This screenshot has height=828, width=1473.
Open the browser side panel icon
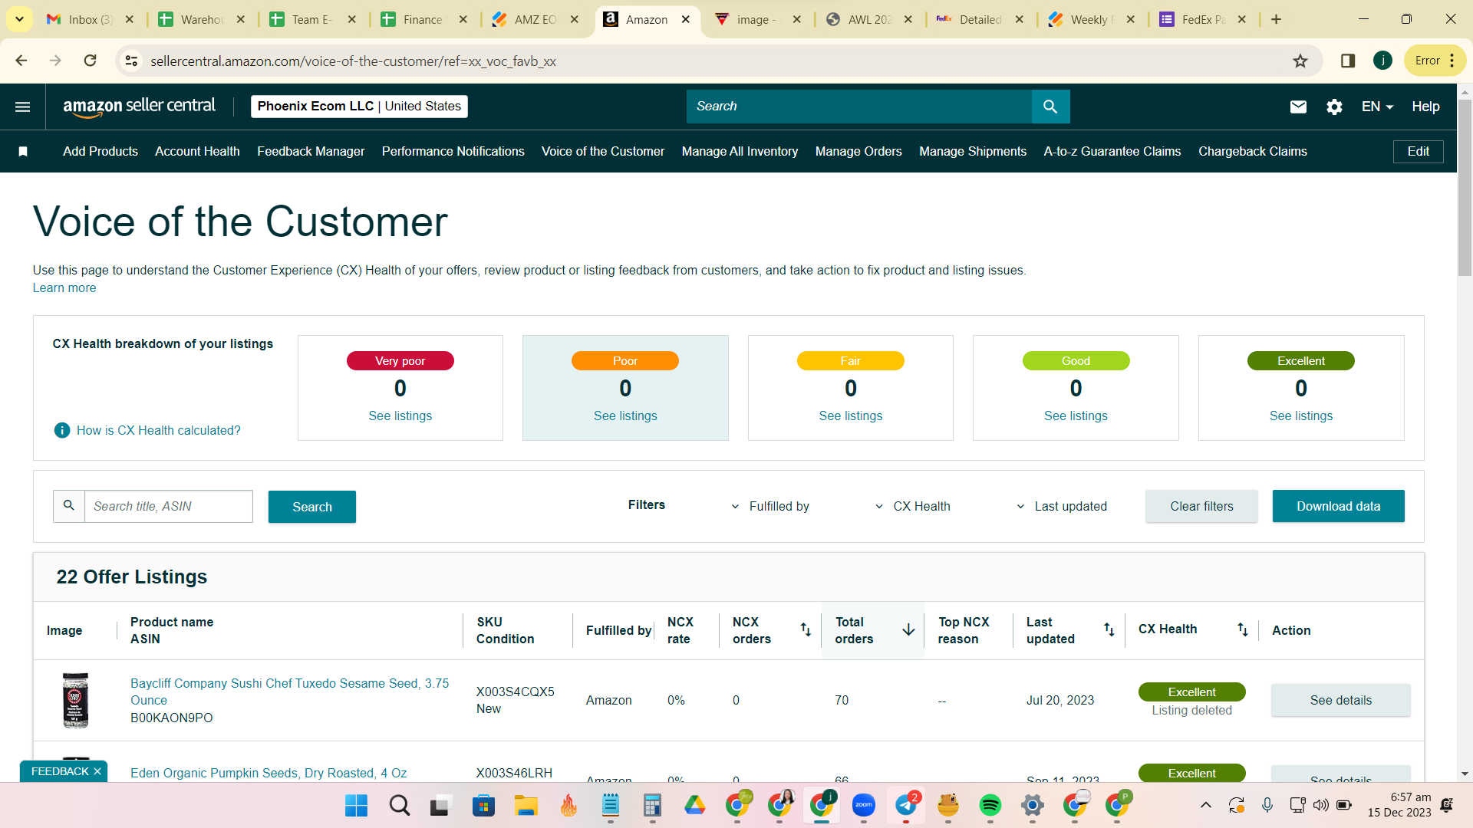point(1348,61)
